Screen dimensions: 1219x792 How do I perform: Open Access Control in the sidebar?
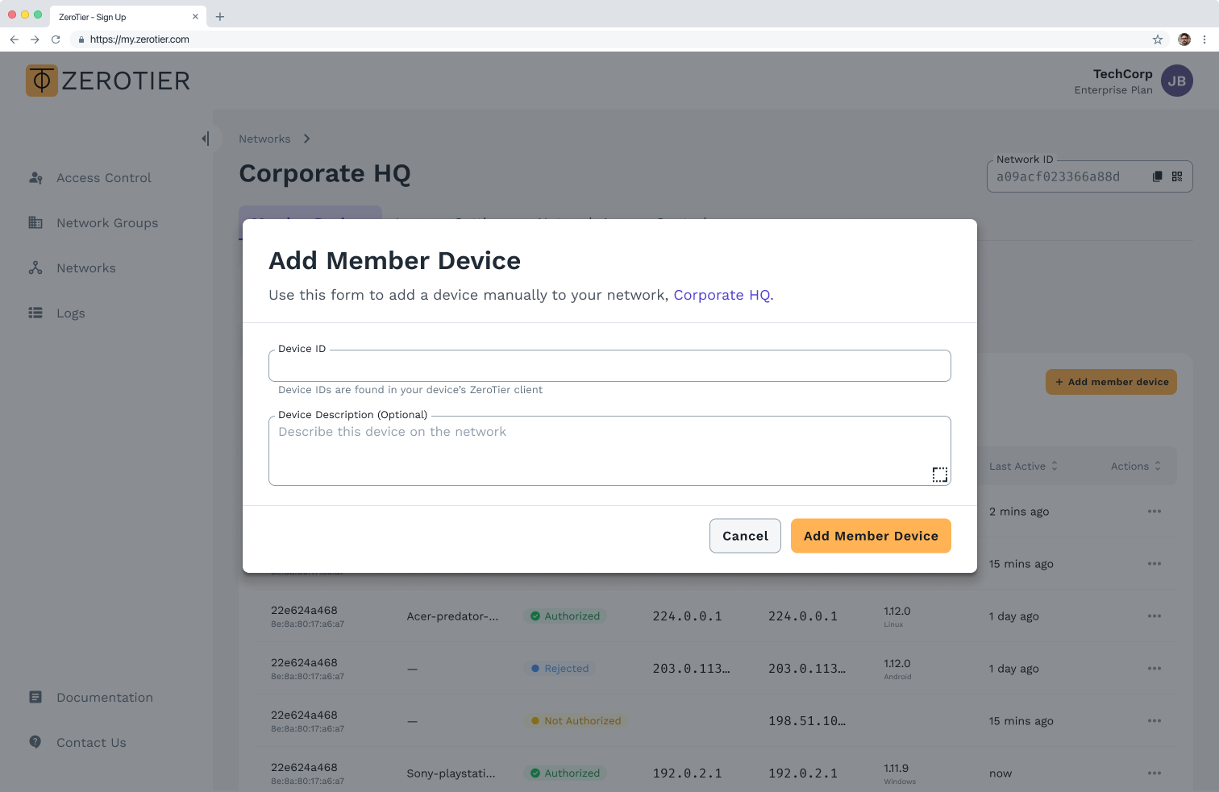point(104,178)
